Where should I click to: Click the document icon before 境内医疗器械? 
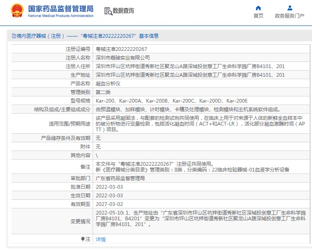point(13,36)
